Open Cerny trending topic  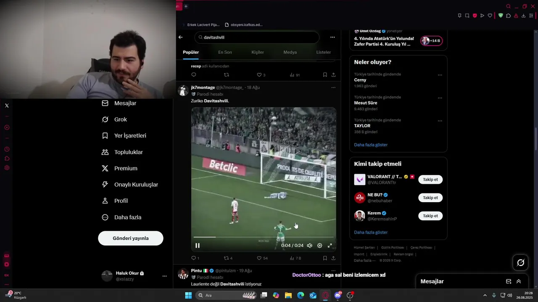[398, 80]
